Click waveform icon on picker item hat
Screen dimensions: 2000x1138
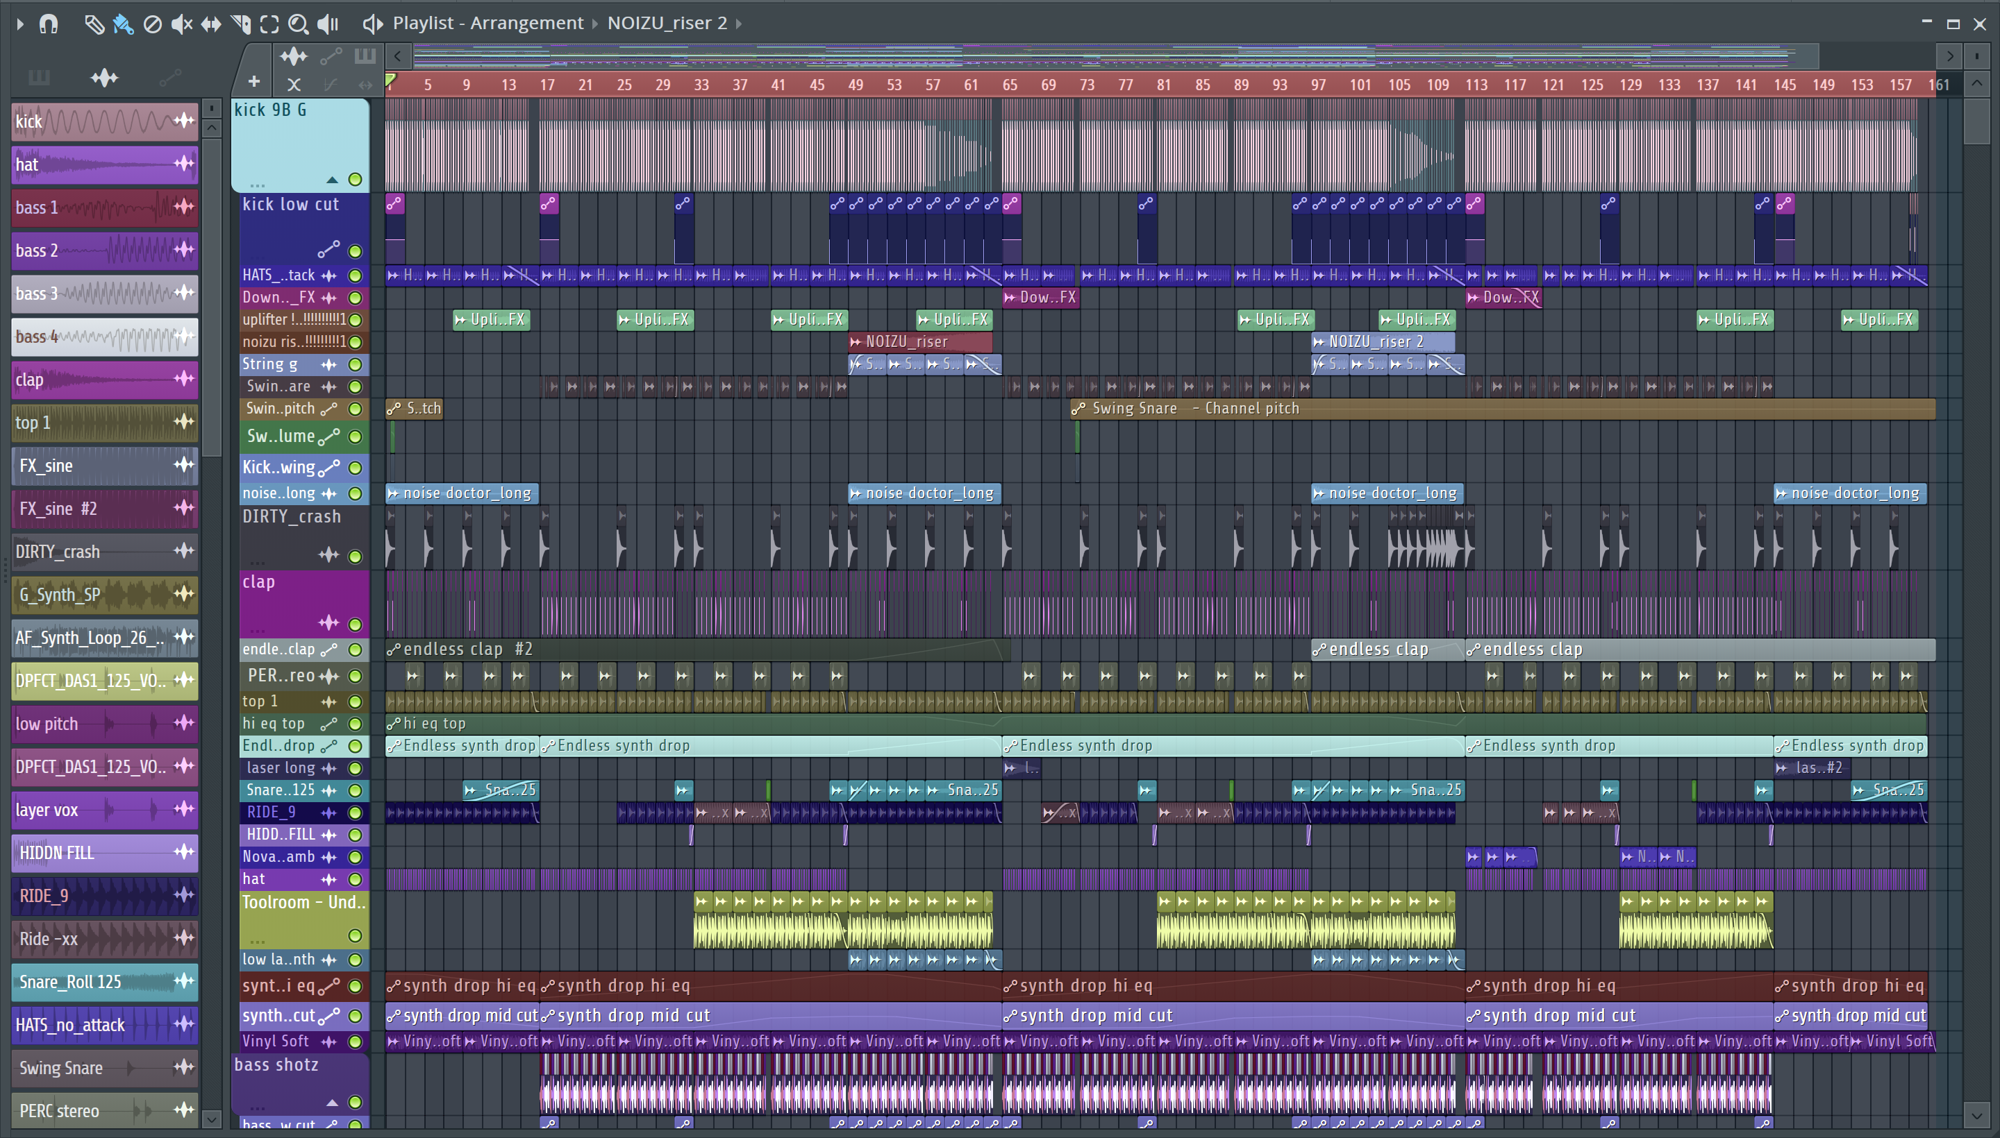click(x=184, y=163)
